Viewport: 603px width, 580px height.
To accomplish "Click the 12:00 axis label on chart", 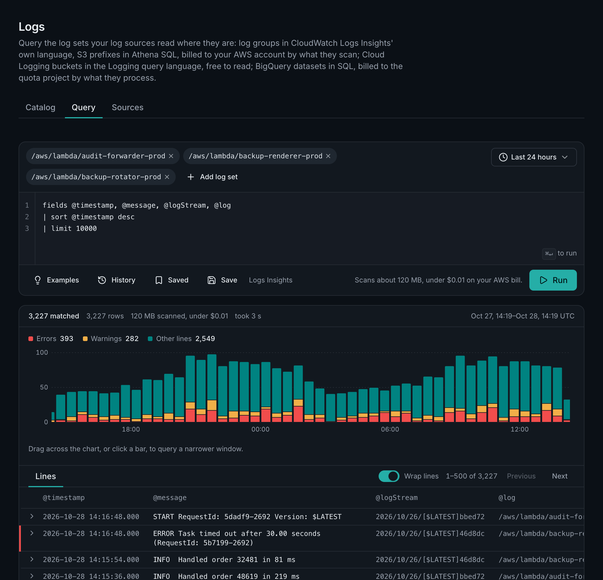I will 520,429.
